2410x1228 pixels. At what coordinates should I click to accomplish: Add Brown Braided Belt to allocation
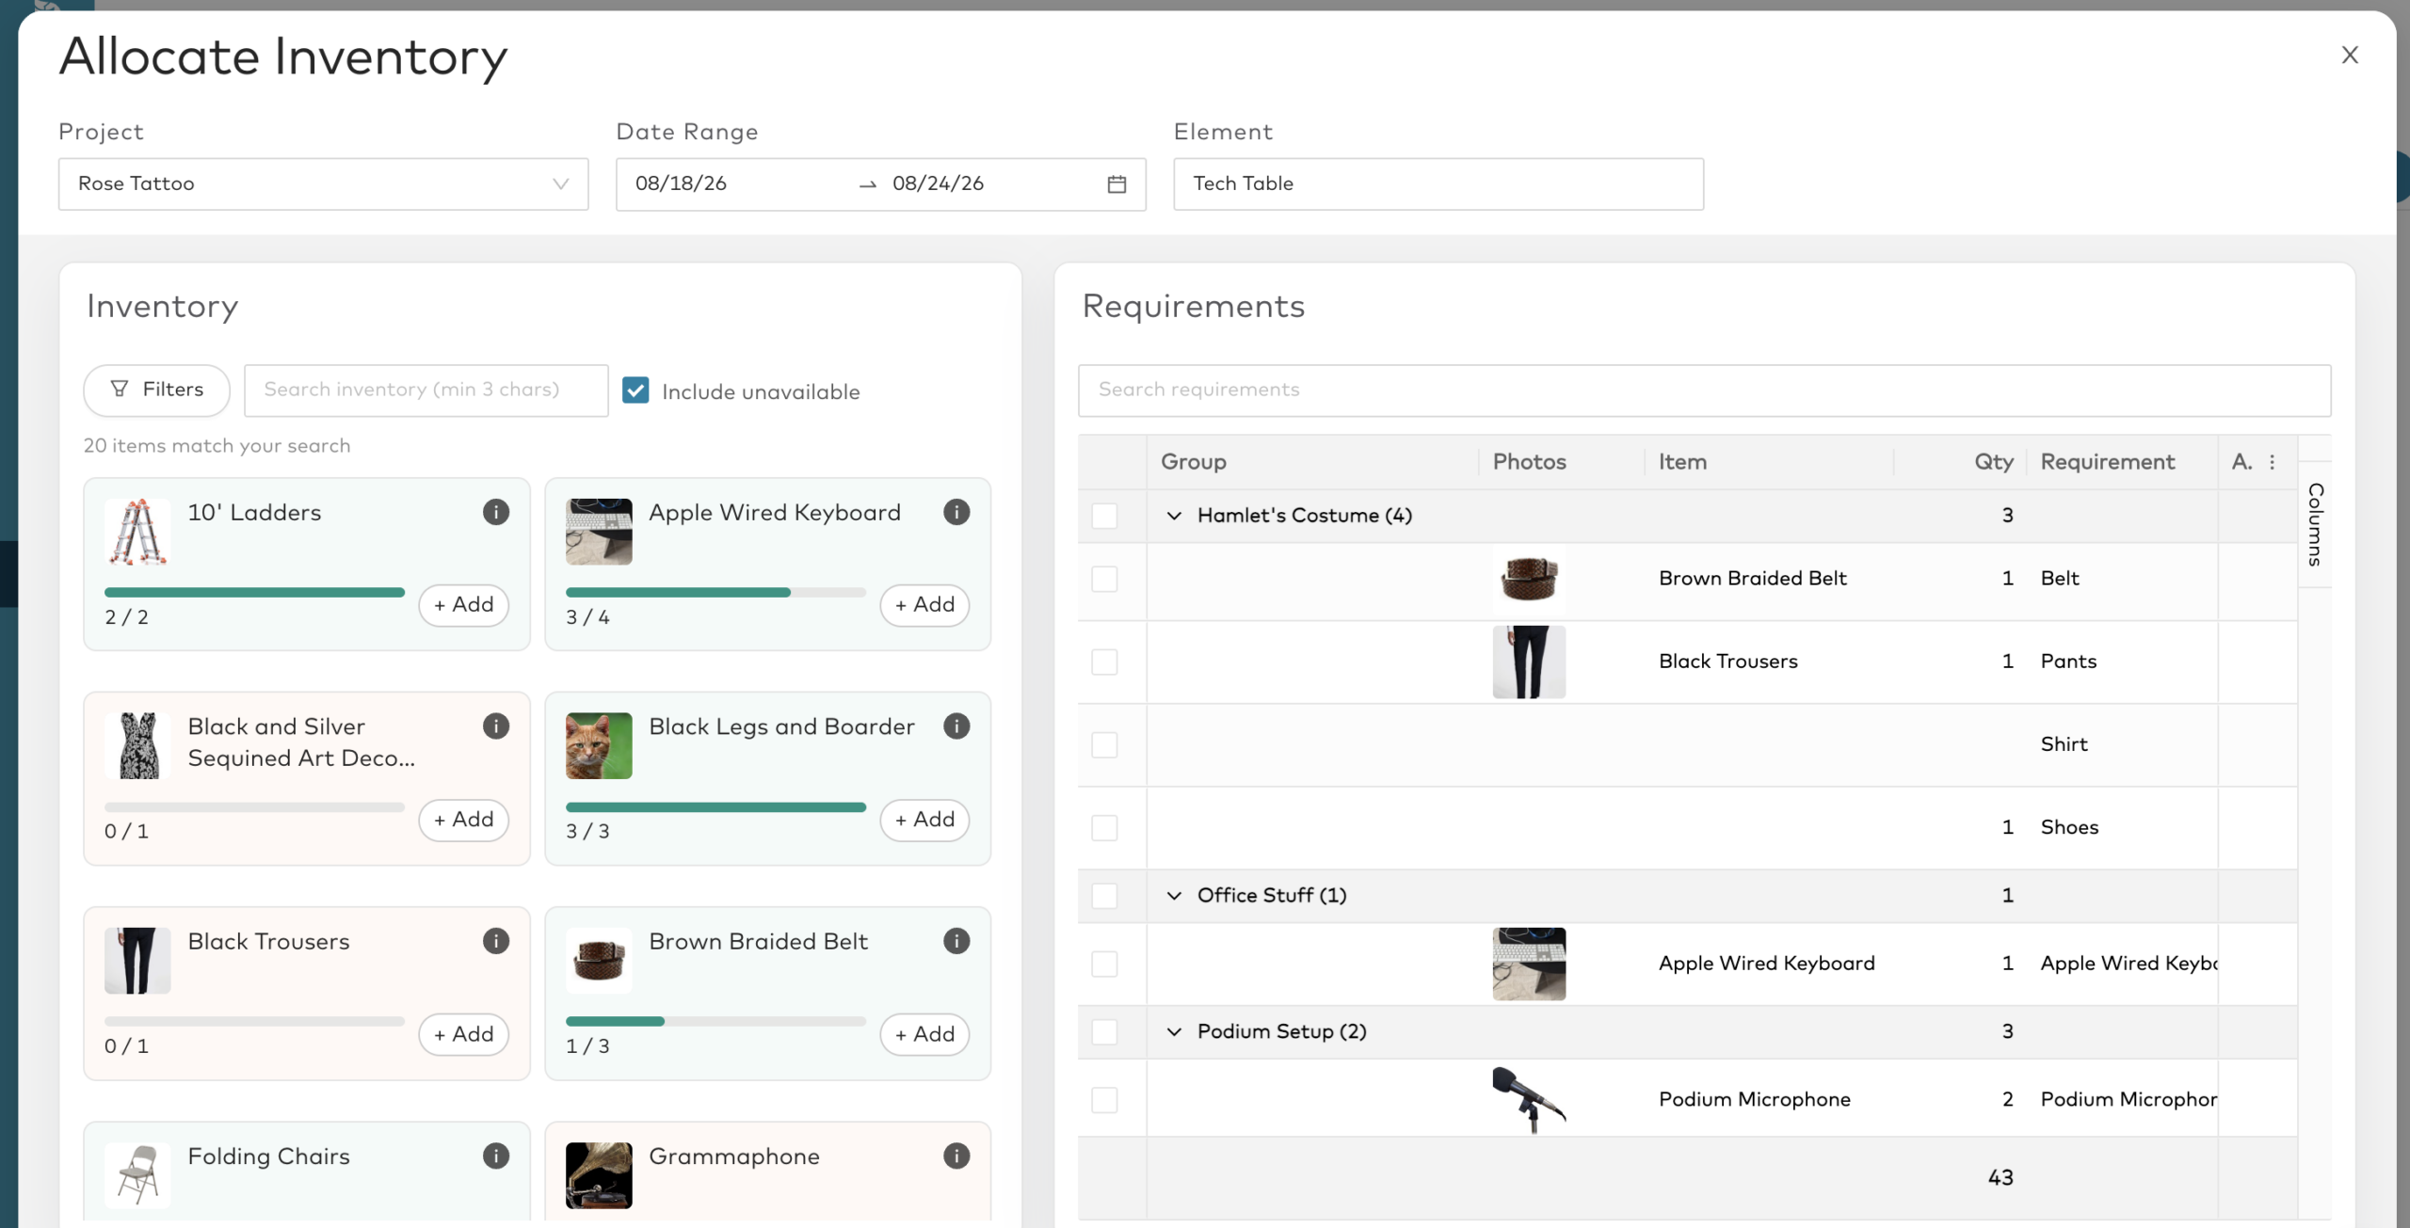[x=924, y=1034]
